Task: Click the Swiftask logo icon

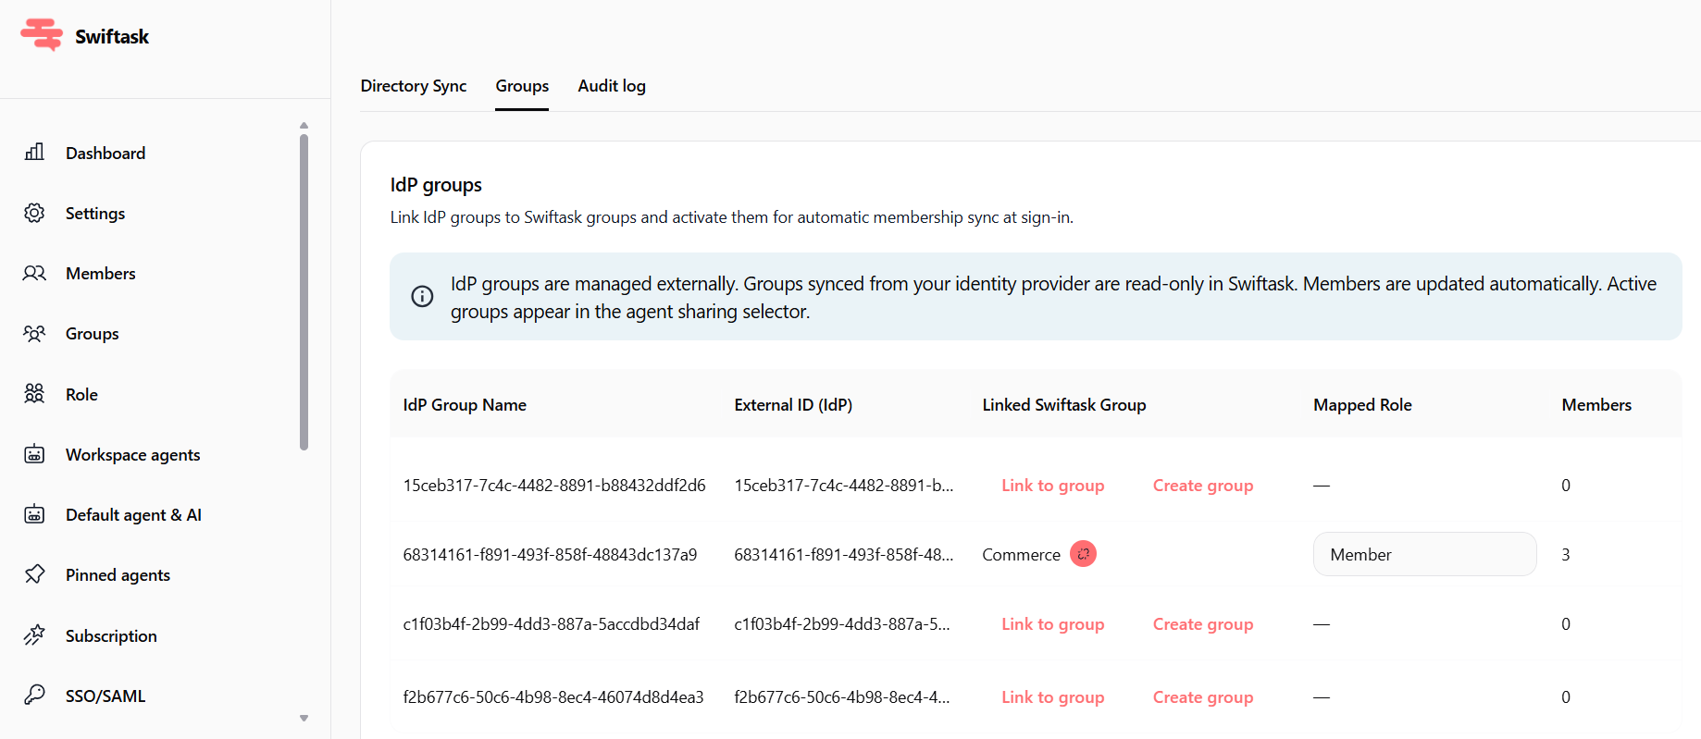Action: 42,35
